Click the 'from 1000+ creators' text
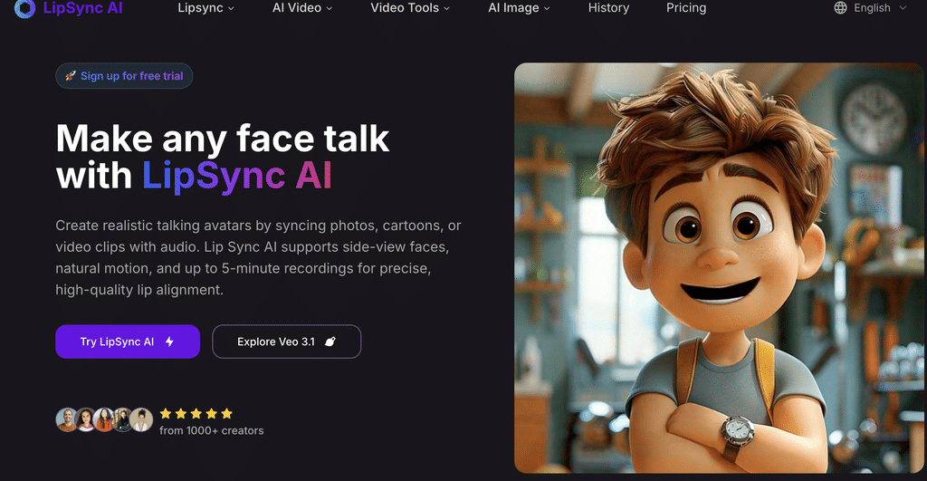927x481 pixels. (212, 430)
